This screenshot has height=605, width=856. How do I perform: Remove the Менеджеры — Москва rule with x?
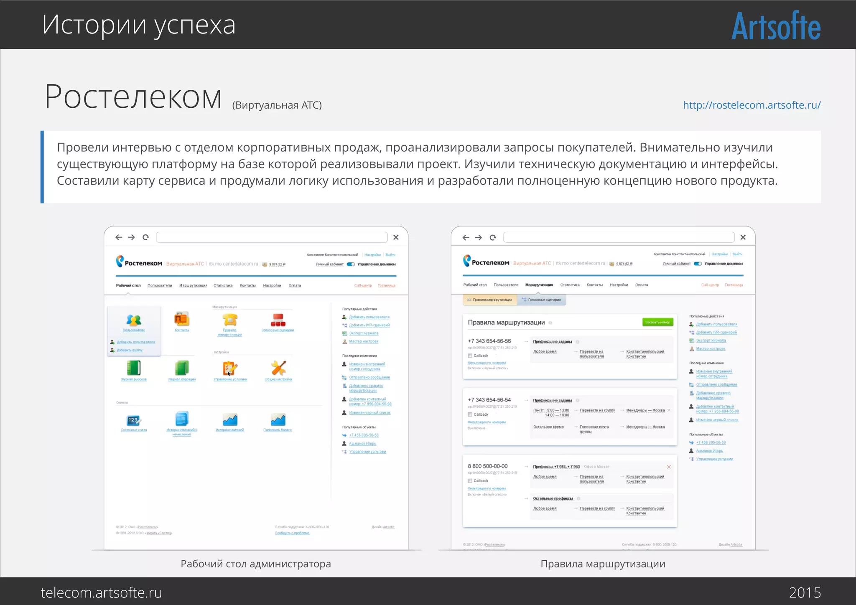tap(669, 410)
